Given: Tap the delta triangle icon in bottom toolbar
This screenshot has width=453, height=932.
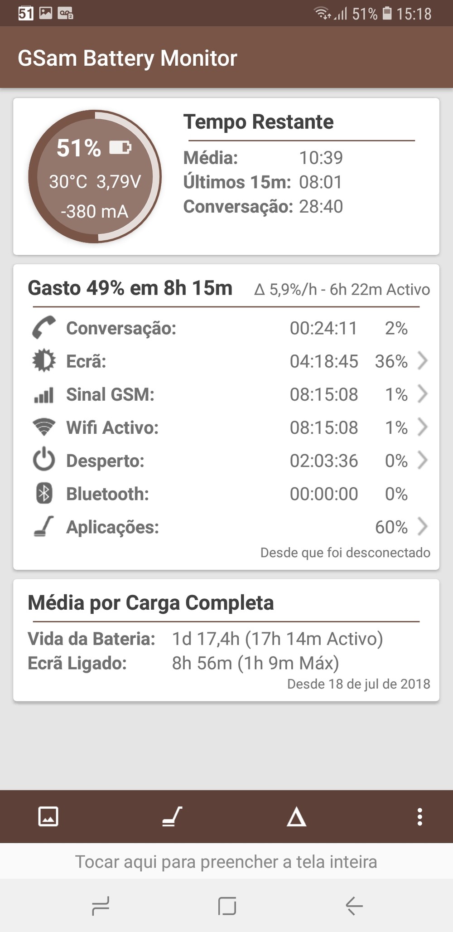Looking at the screenshot, I should point(296,817).
